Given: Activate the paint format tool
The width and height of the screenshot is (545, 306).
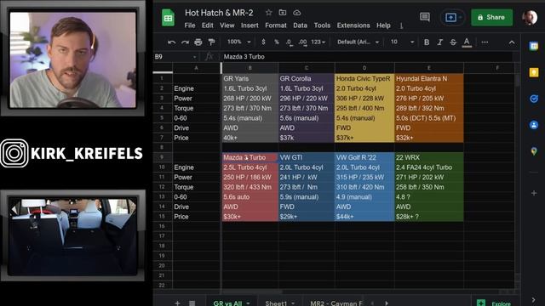Looking at the screenshot, I should point(211,42).
